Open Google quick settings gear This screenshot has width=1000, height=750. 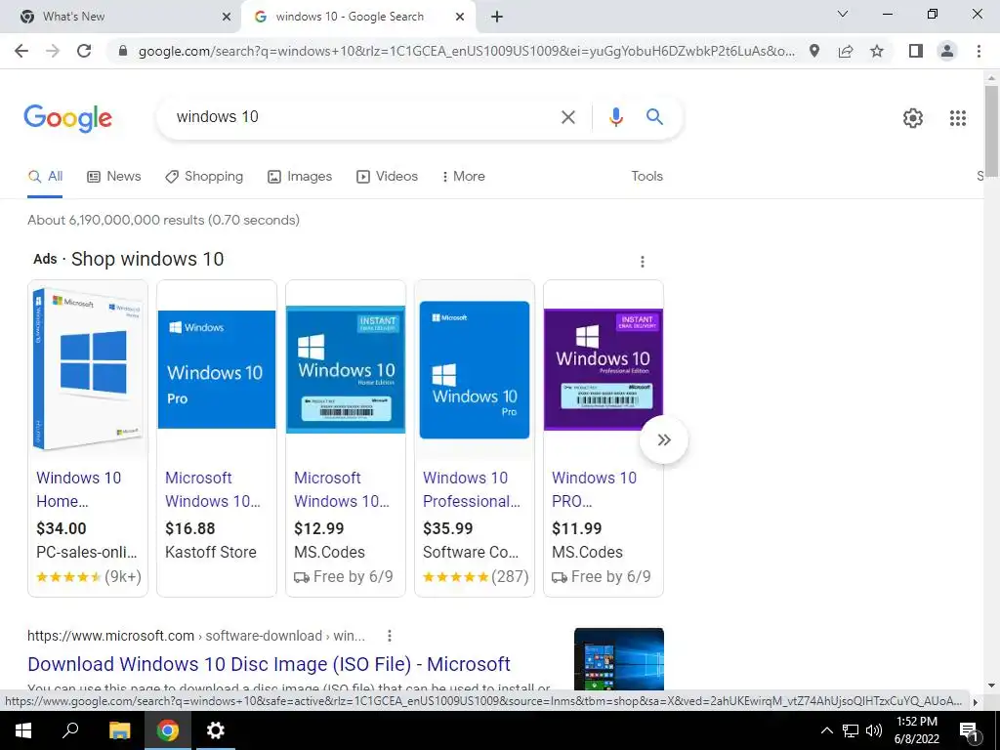coord(913,118)
